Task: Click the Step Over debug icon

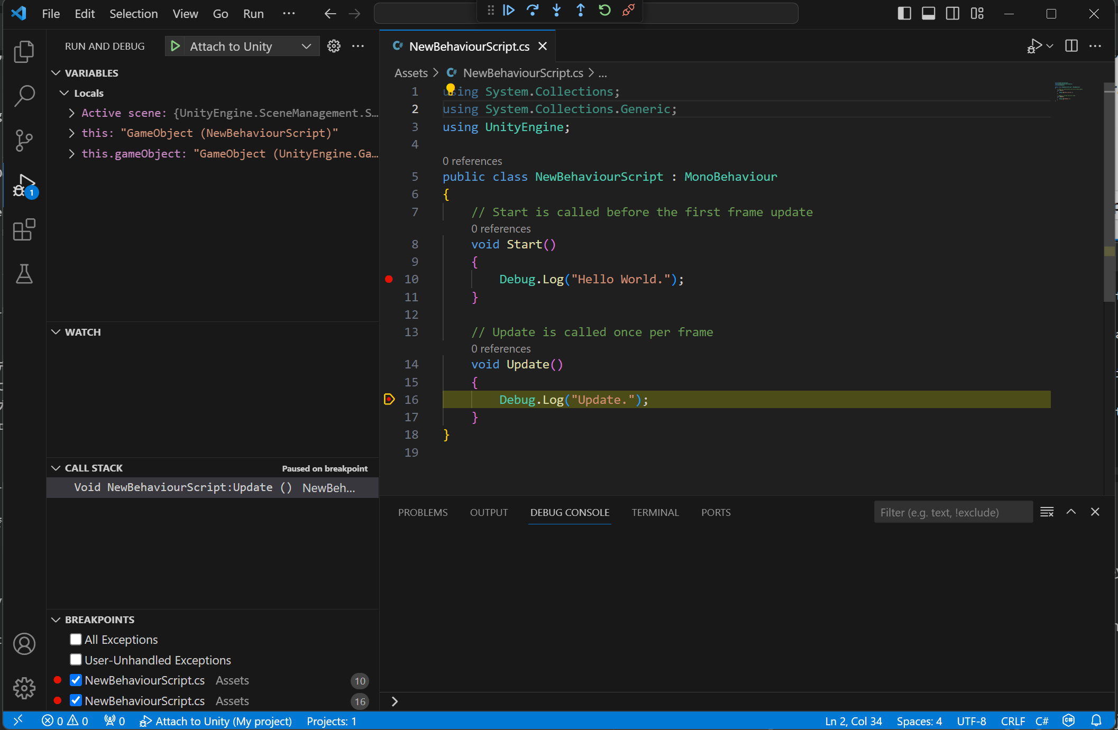Action: coord(533,10)
